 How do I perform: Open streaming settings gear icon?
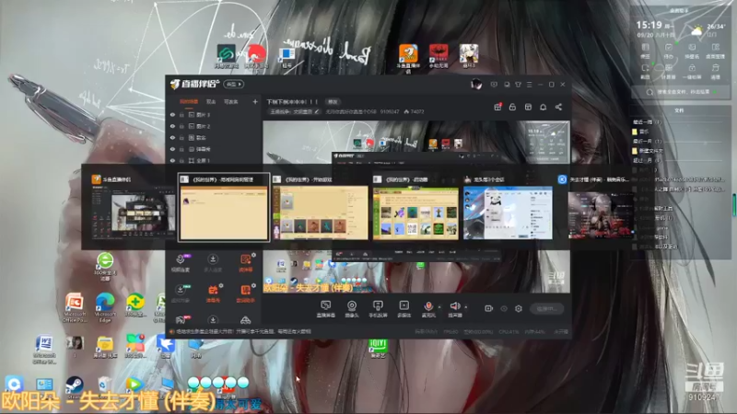(x=519, y=308)
